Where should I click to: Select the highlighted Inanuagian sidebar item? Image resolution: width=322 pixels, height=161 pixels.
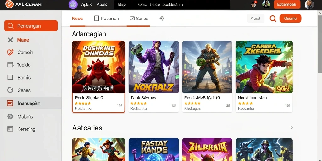pos(31,103)
